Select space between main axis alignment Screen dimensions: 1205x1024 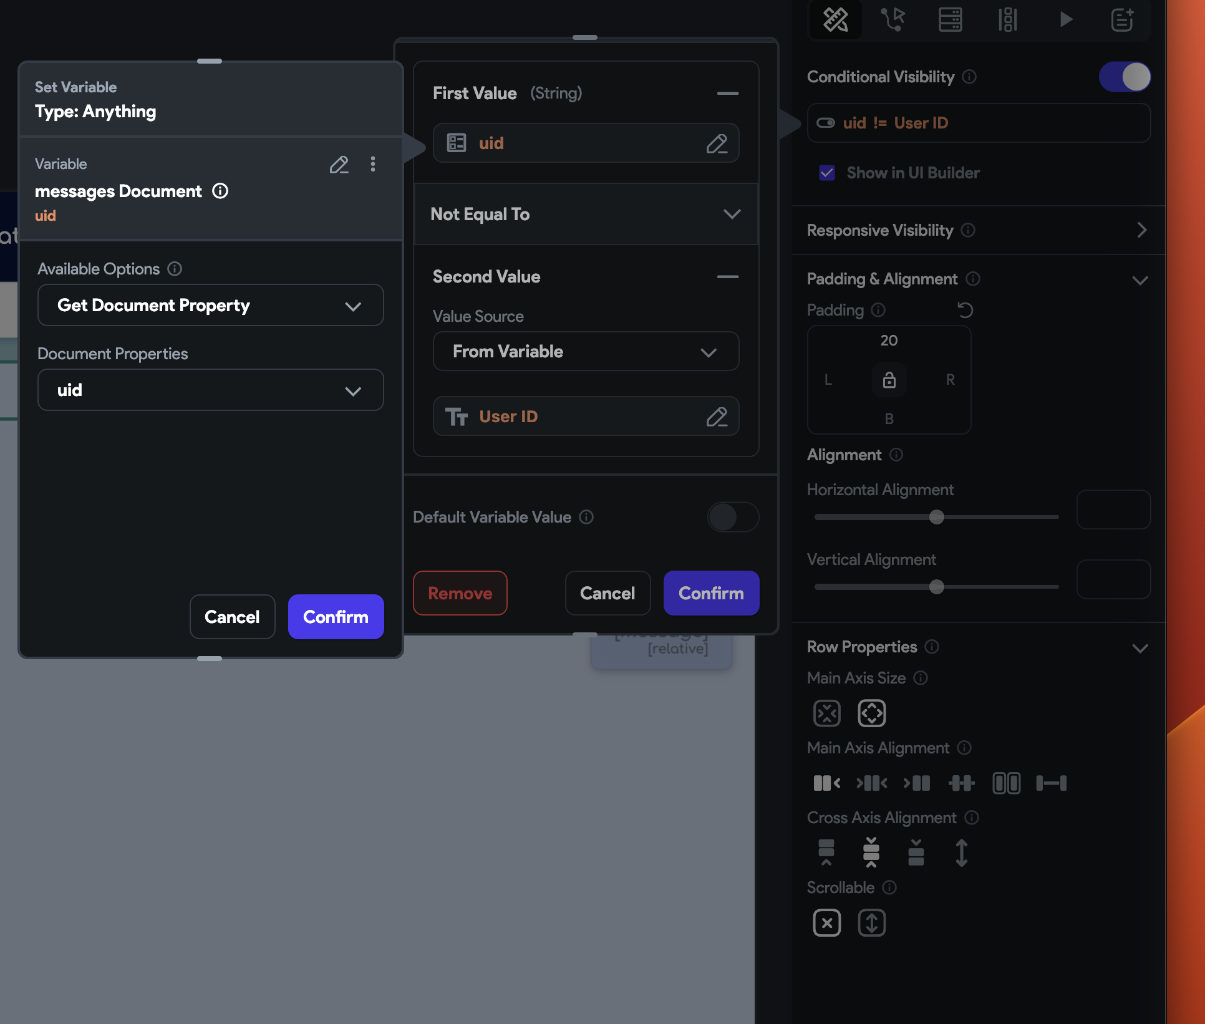(x=1051, y=783)
